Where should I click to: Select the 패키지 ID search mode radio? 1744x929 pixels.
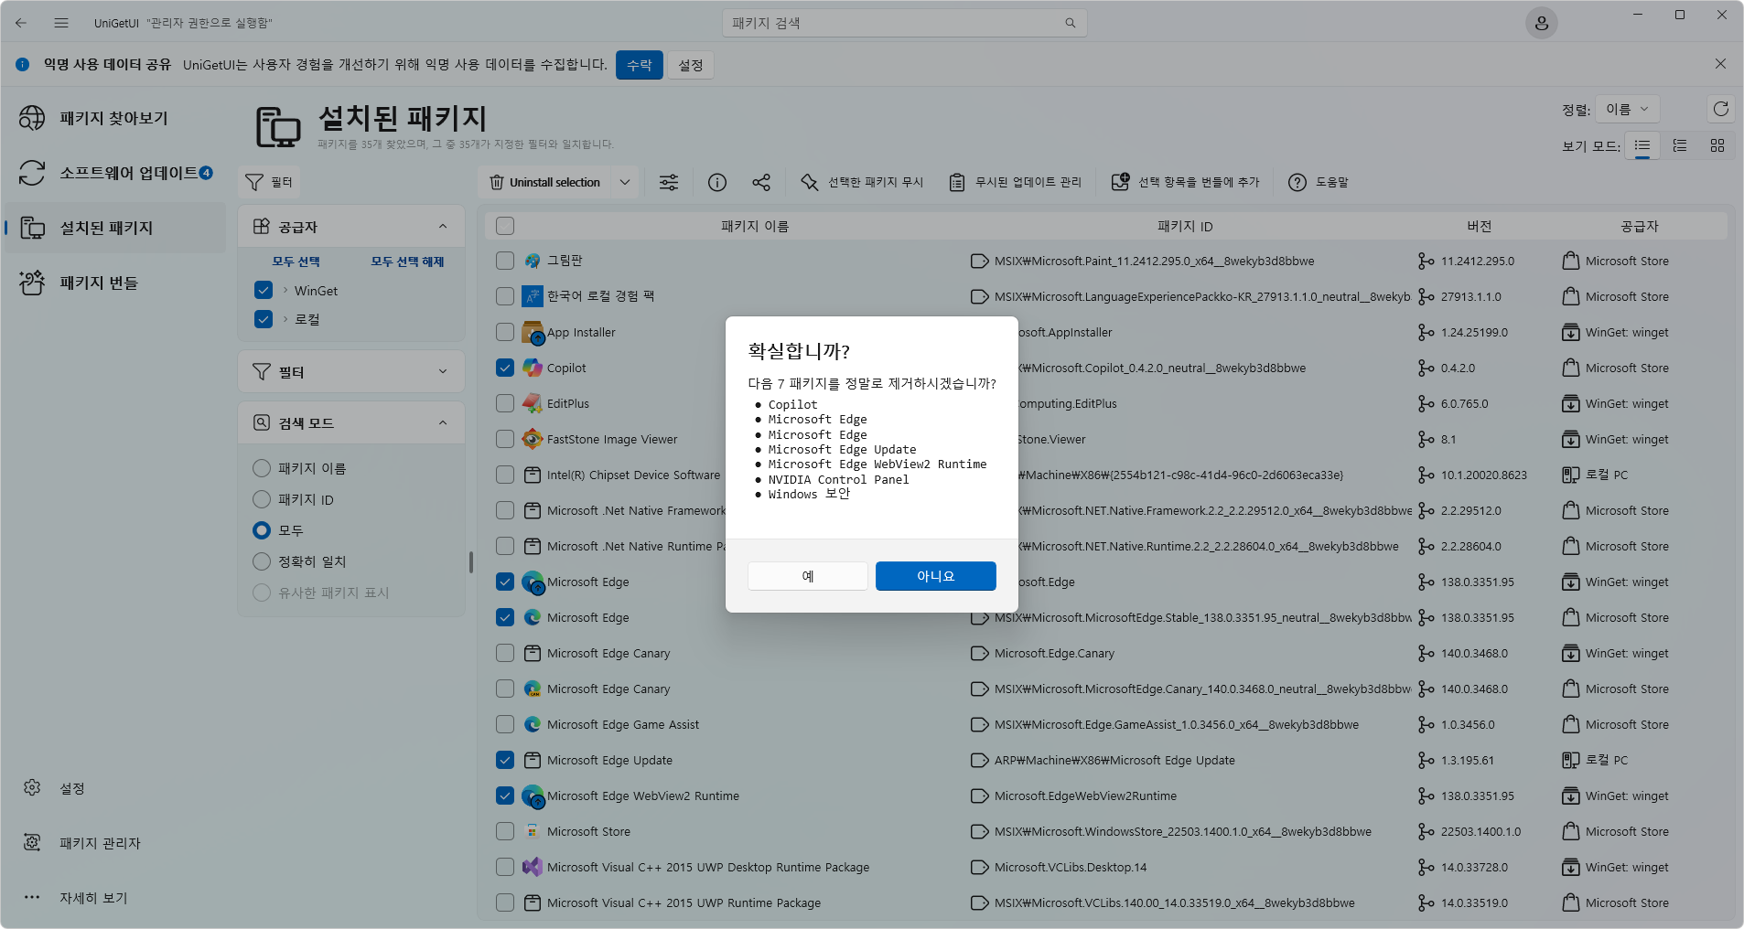coord(262,499)
